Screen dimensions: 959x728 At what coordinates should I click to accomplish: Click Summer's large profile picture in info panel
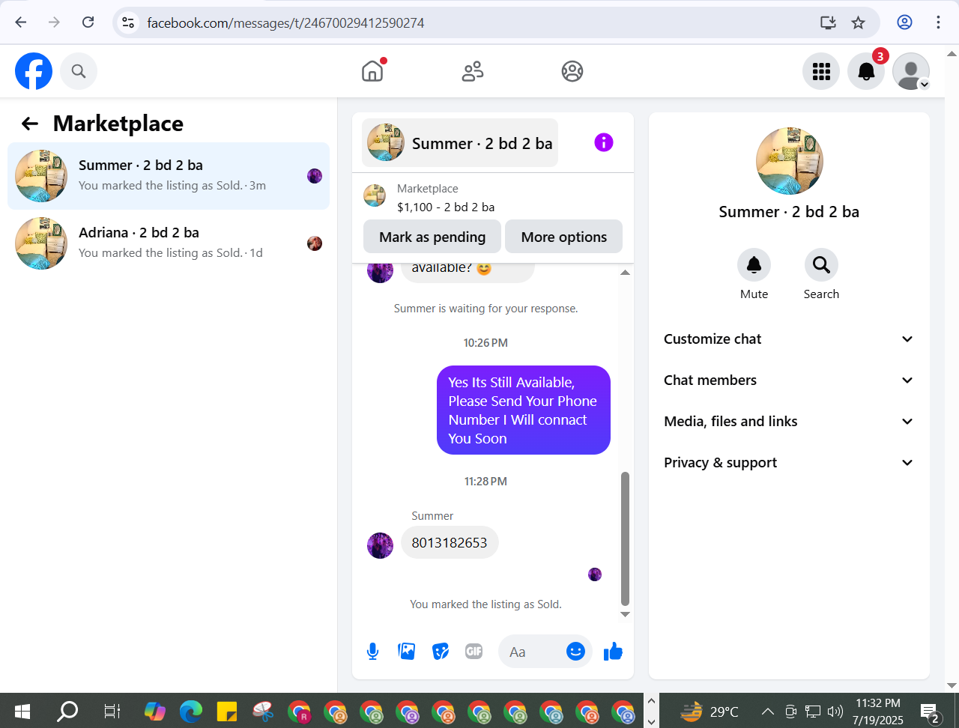pos(790,161)
